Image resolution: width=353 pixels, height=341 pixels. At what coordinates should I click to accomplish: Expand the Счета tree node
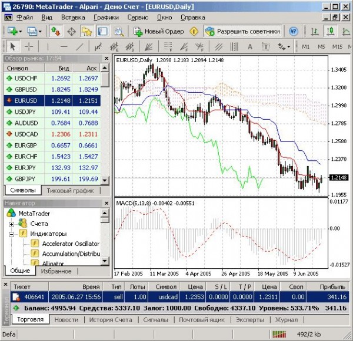[11, 224]
